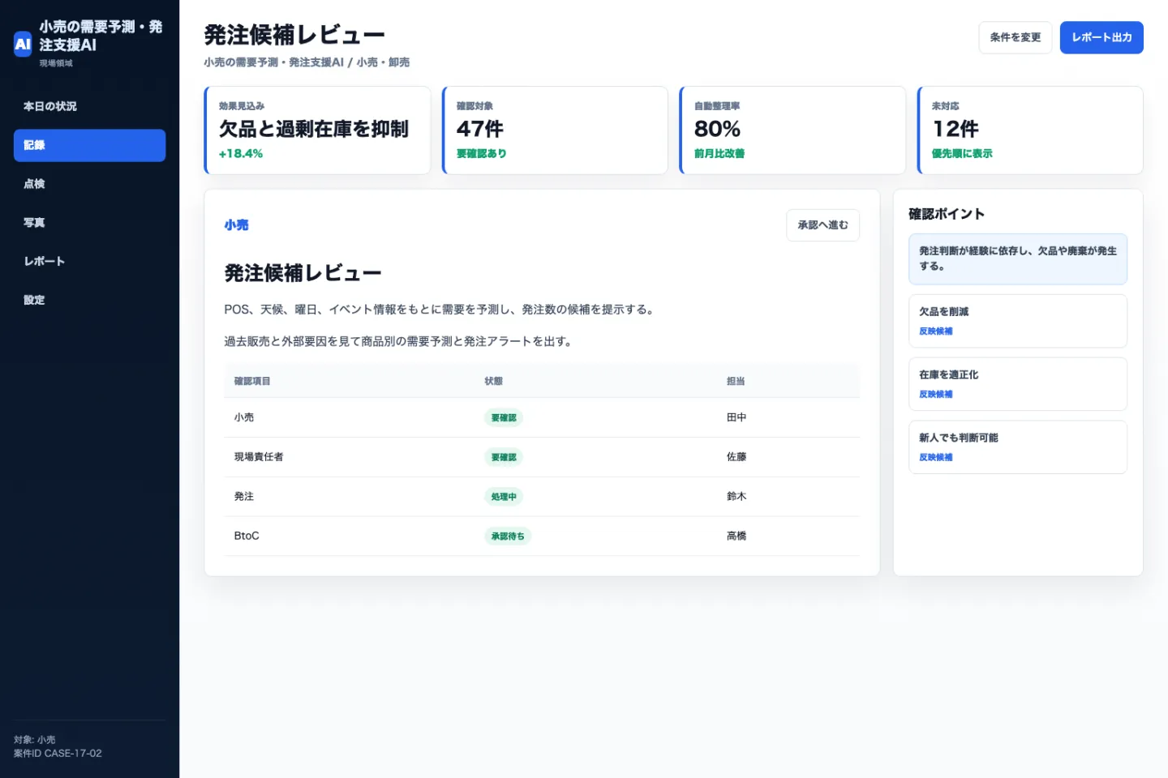1168x778 pixels.
Task: Click the 要確認 badge in 小売 row
Action: (504, 418)
